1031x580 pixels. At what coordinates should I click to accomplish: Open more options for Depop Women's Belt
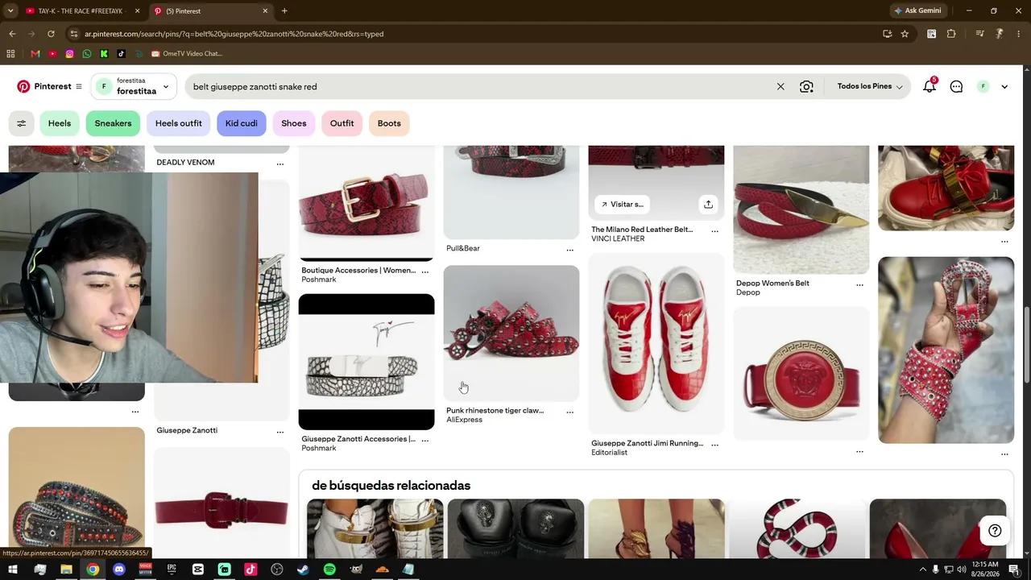(859, 284)
